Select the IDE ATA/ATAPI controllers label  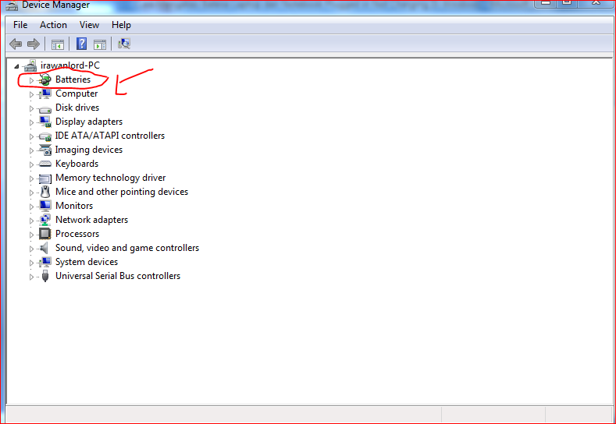coord(110,136)
